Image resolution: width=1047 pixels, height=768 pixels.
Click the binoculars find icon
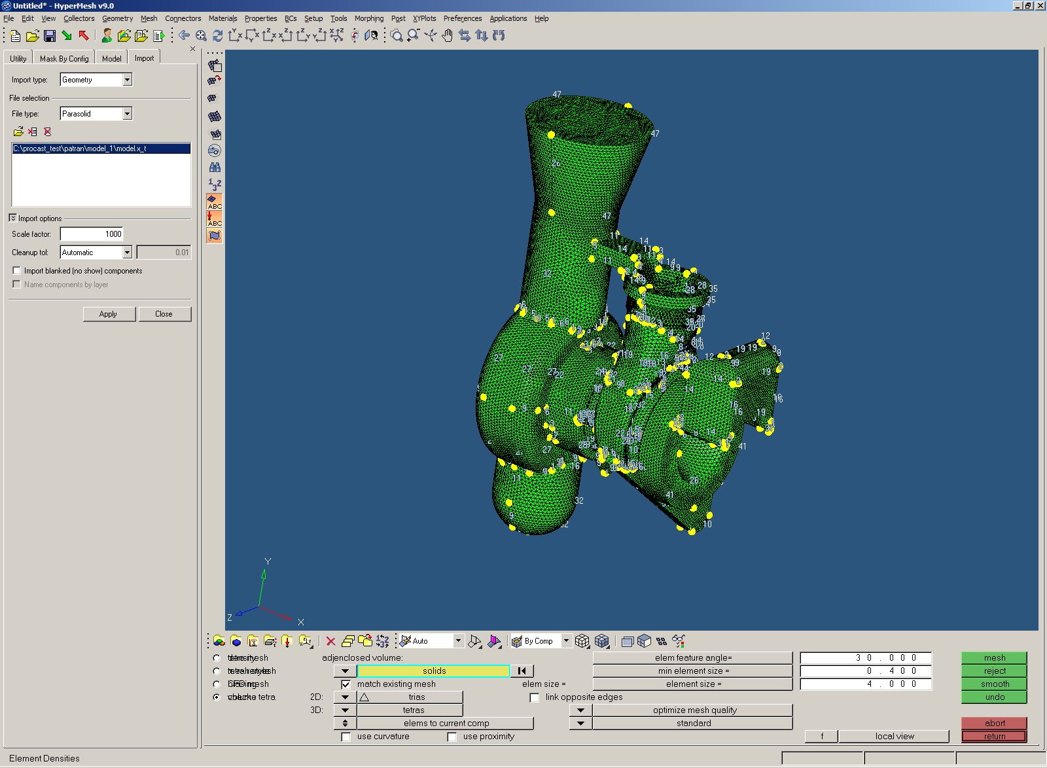(215, 167)
